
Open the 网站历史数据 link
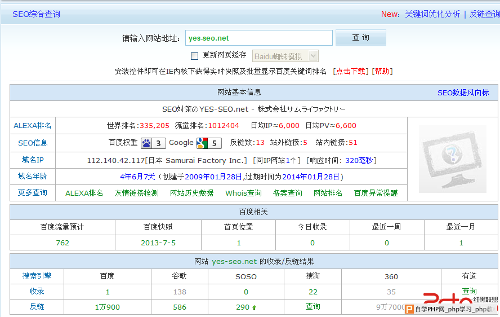pos(191,193)
